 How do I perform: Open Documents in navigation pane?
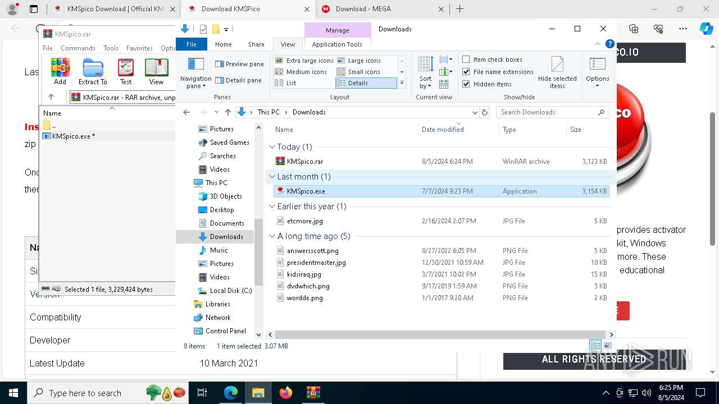[x=221, y=223]
